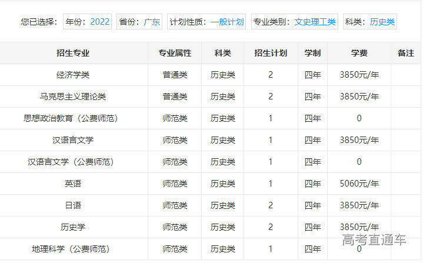Viewport: 423px width, 263px height.
Task: Select the 英语 major row
Action: pyautogui.click(x=73, y=184)
